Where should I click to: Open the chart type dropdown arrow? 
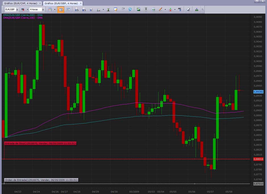pyautogui.click(x=55, y=9)
